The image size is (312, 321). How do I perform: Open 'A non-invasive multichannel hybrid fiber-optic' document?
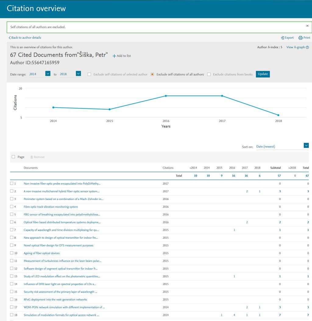(61, 191)
